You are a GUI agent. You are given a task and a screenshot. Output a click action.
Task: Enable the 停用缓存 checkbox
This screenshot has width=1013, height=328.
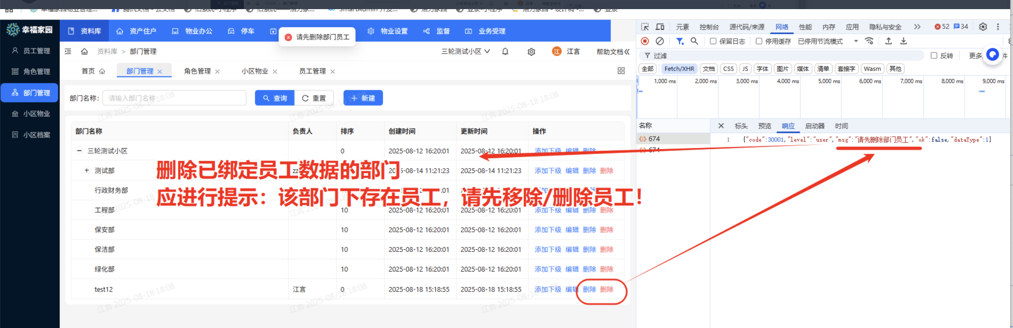(759, 41)
